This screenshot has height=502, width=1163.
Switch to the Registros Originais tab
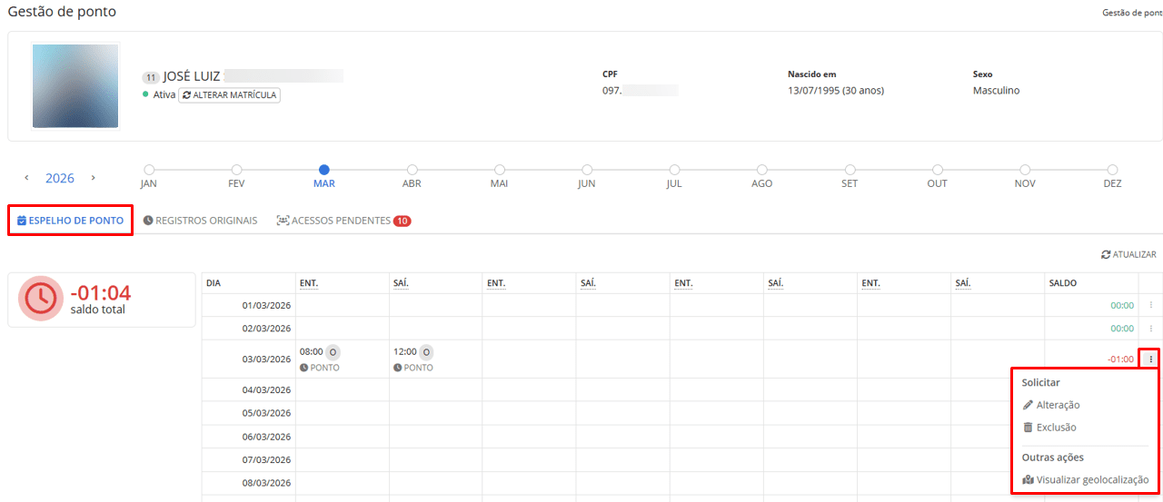[x=200, y=221]
